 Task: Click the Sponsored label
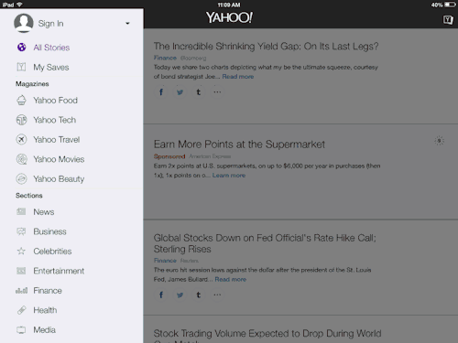tap(169, 156)
